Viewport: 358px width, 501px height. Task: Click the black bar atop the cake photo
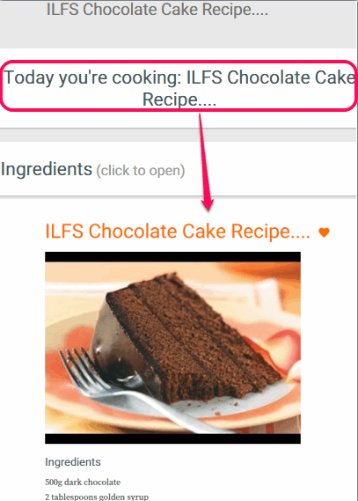(x=172, y=256)
